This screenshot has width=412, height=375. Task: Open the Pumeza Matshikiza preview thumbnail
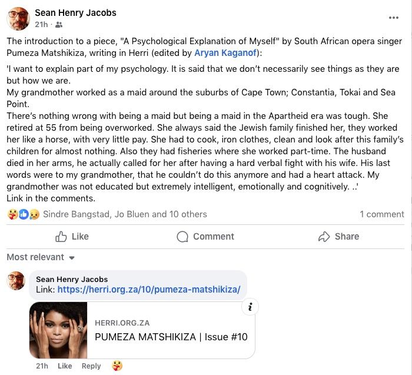pyautogui.click(x=58, y=330)
